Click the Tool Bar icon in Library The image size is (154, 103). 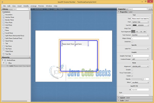(x=4, y=54)
